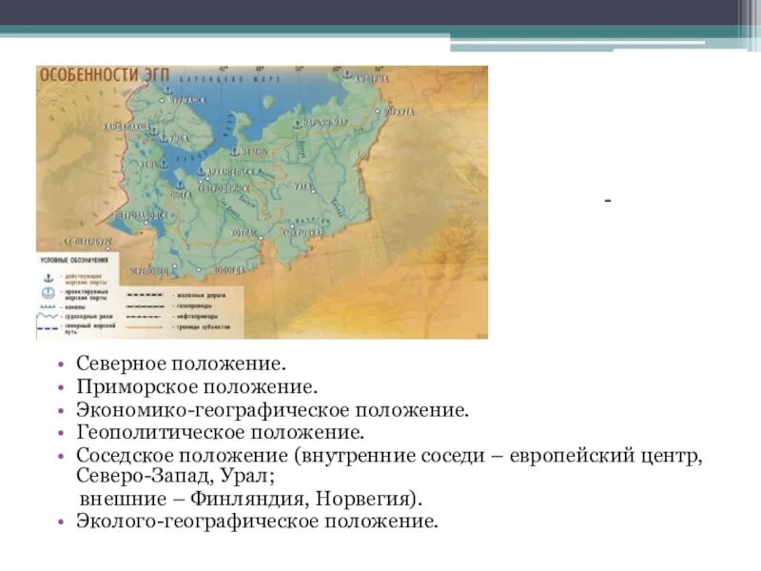The width and height of the screenshot is (761, 571).
Task: Click the active seaports anchor in legend
Action: click(x=49, y=278)
